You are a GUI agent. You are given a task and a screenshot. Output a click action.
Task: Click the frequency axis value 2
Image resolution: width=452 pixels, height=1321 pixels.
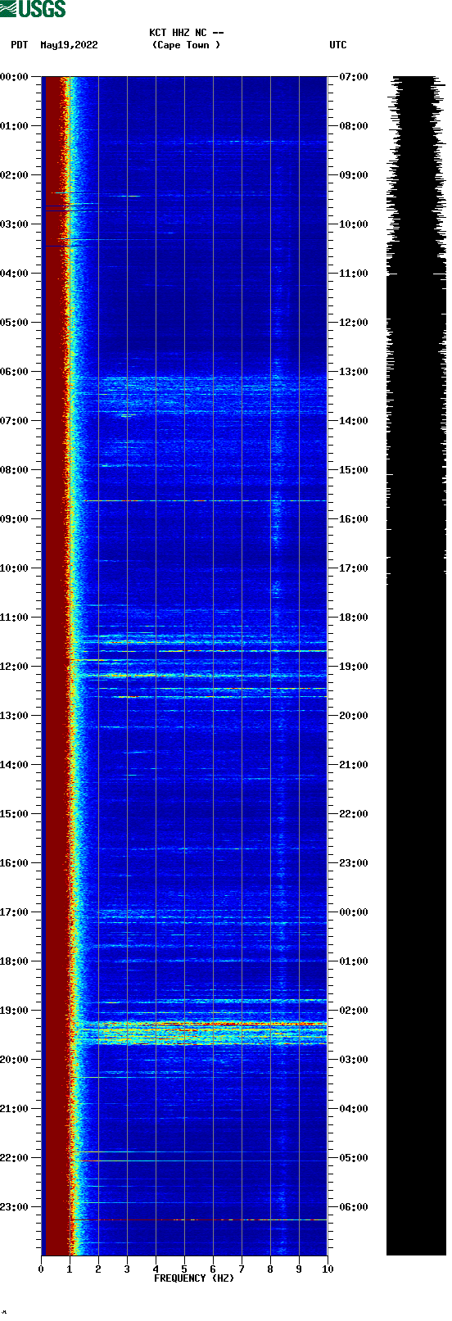point(98,1269)
